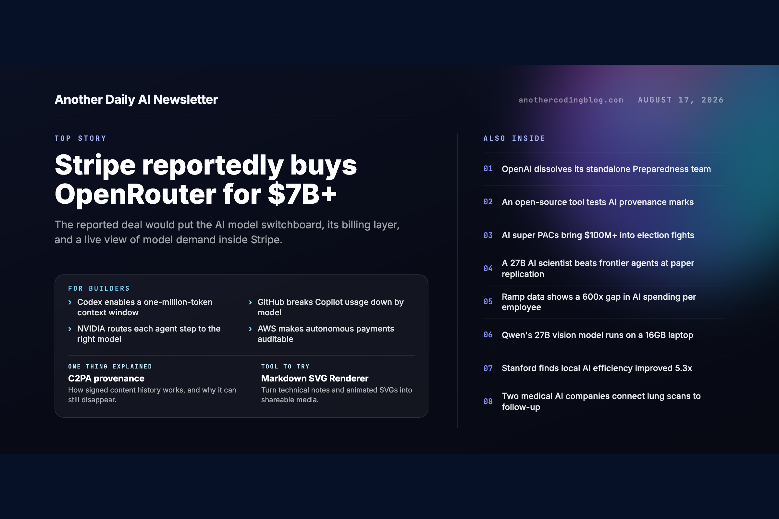The image size is (779, 519).
Task: Select the TOP STORY label
Action: pos(80,139)
